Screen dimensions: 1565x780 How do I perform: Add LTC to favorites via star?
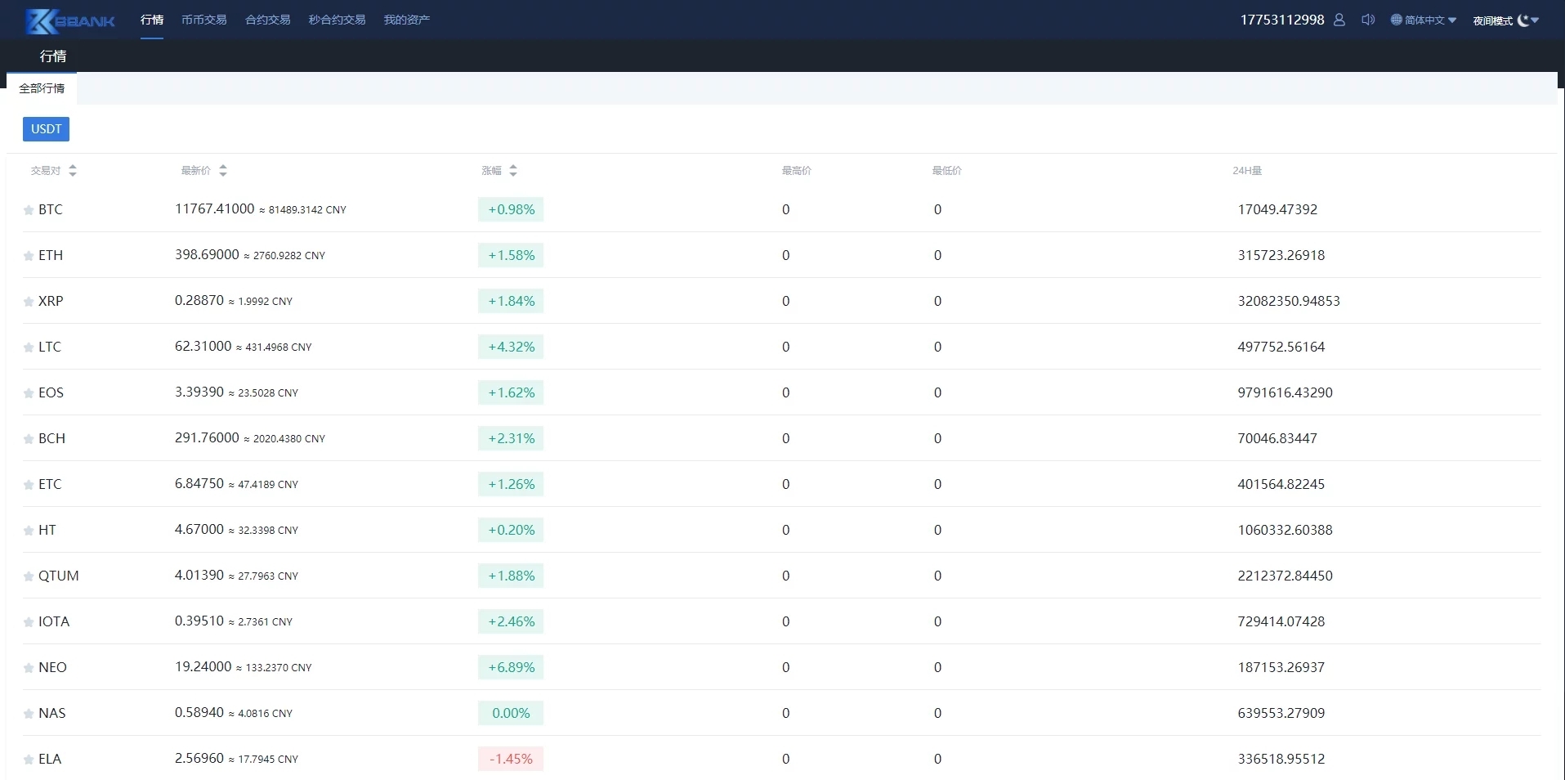point(29,347)
